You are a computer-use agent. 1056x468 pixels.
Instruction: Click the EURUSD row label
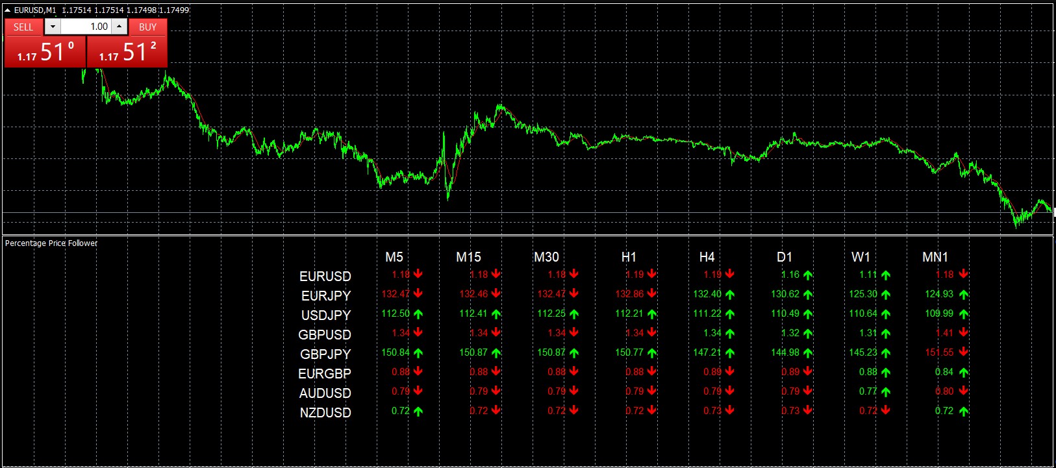[x=325, y=277]
